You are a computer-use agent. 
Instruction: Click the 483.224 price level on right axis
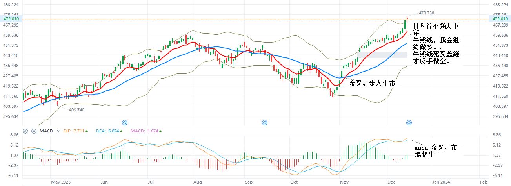[500, 5]
